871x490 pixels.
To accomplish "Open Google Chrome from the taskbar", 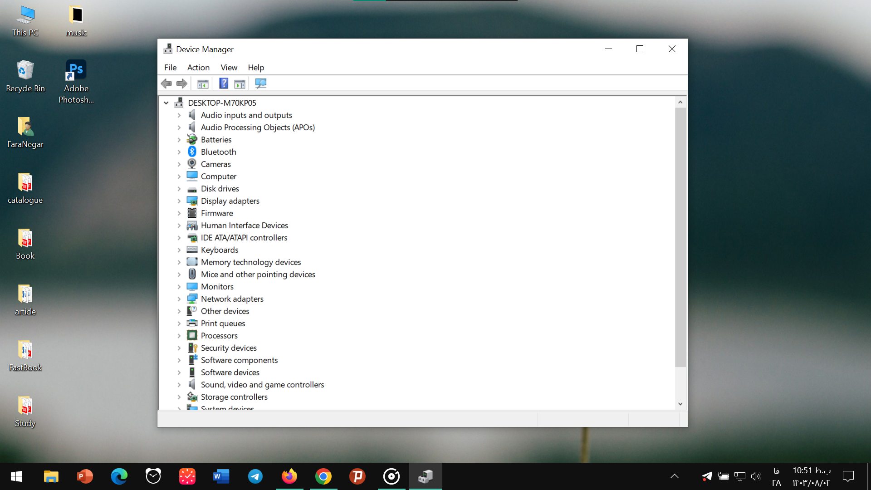I will click(x=323, y=476).
